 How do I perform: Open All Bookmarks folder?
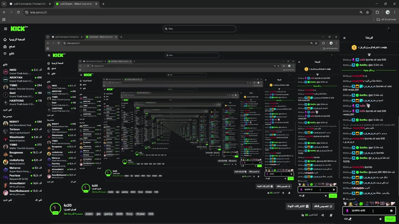[386, 19]
